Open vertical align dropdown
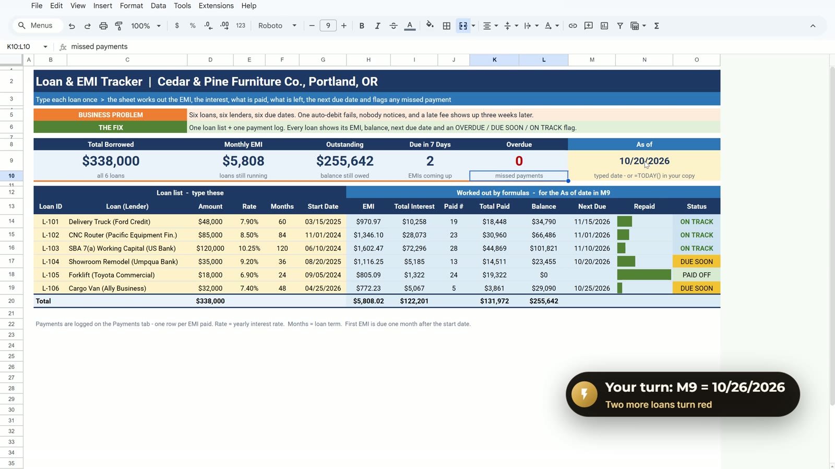Image resolution: width=835 pixels, height=469 pixels. 510,26
